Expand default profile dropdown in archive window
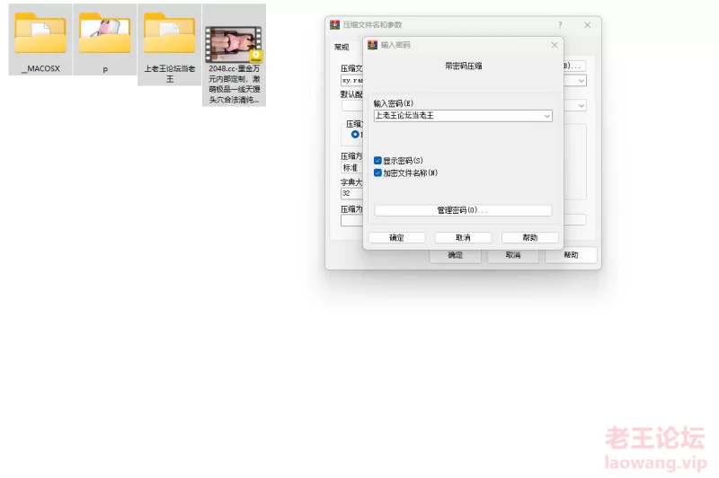 click(x=581, y=106)
